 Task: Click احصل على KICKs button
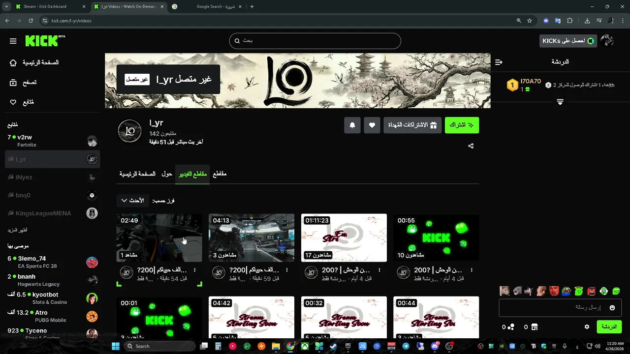coord(568,41)
